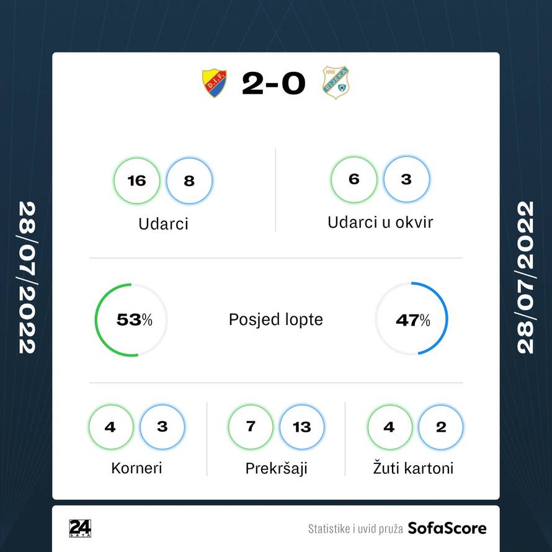Click the blue 3 shots-on-target circle
The image size is (552, 552).
(x=406, y=179)
